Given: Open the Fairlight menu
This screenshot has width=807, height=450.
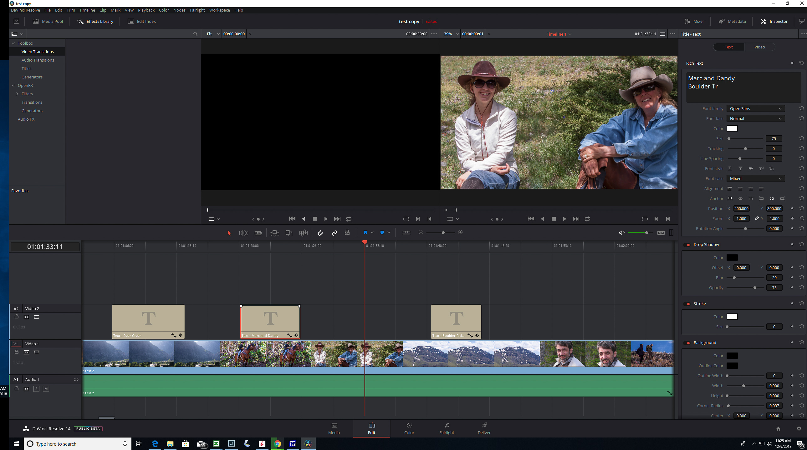Looking at the screenshot, I should pyautogui.click(x=197, y=10).
